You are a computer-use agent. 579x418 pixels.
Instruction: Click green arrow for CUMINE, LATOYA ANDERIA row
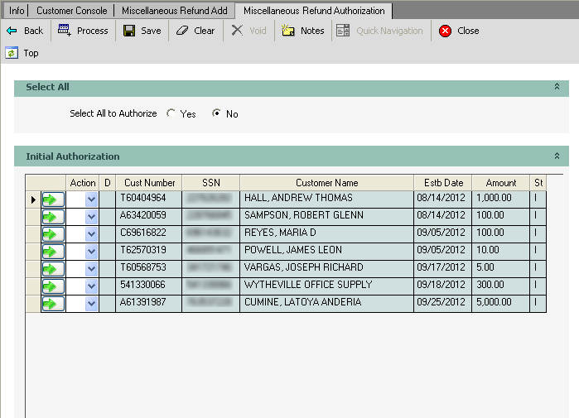tap(53, 304)
